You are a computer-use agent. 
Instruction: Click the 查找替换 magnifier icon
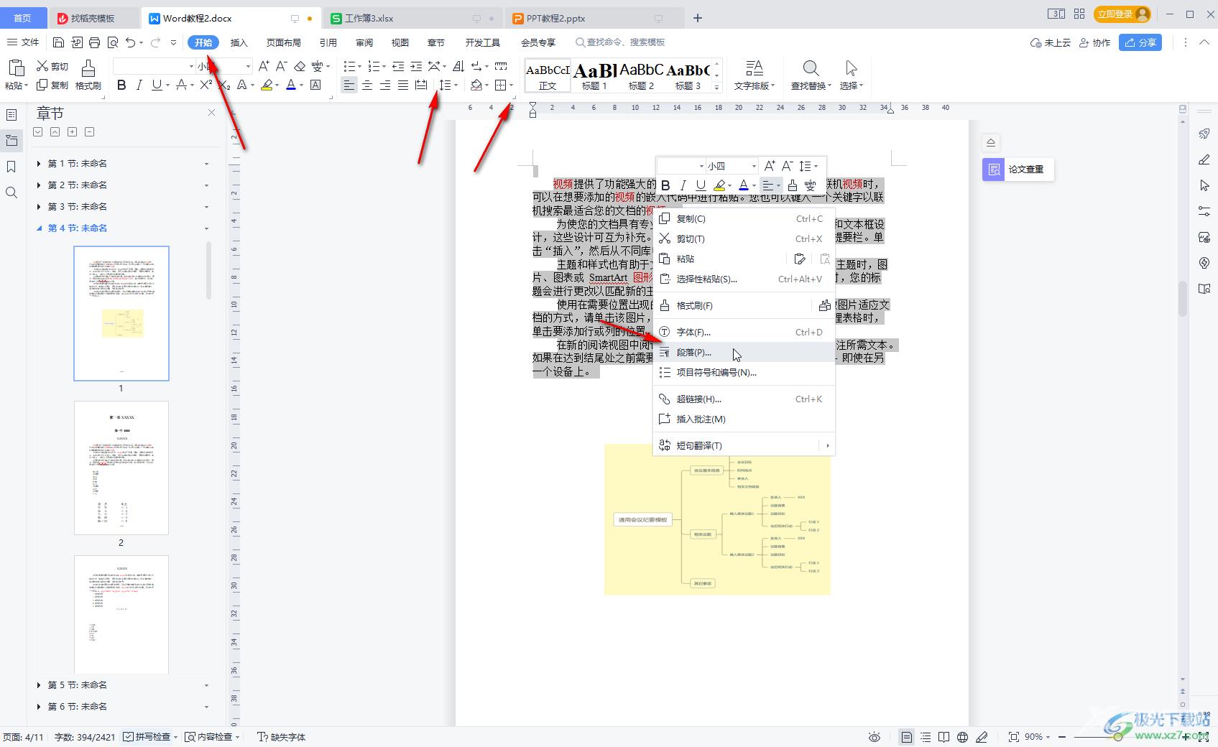coord(811,69)
